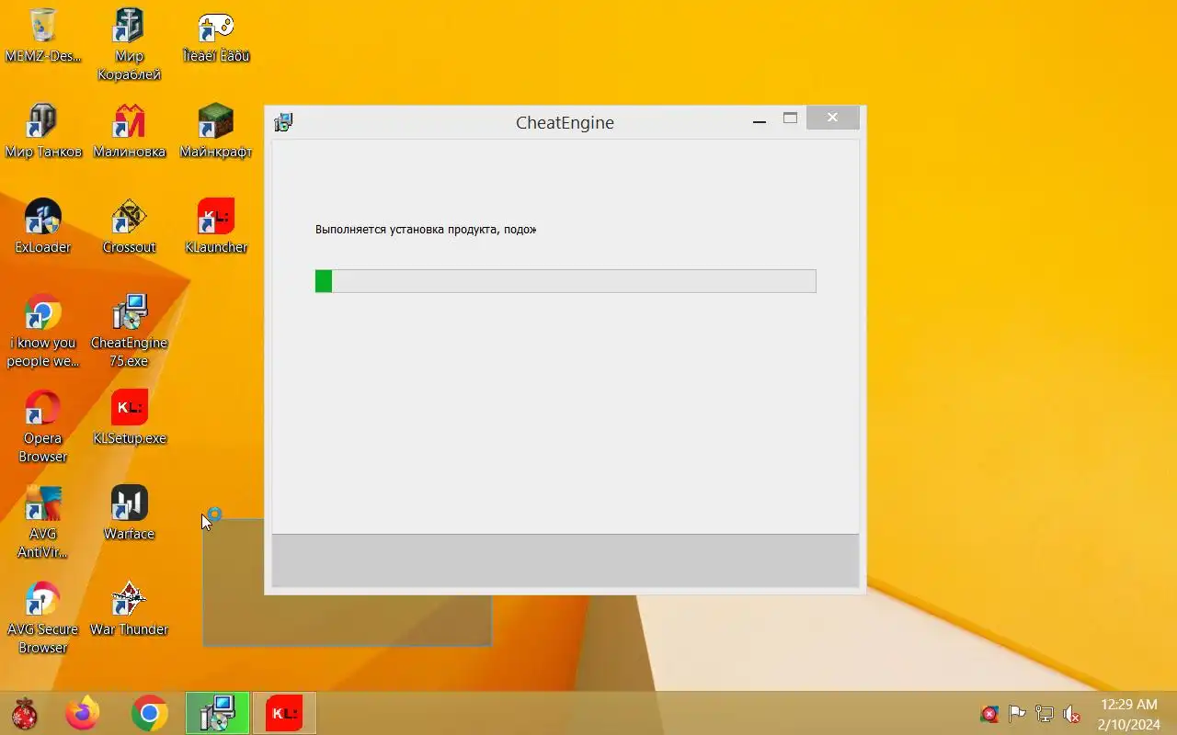Click the red antivirus tray icon
The width and height of the screenshot is (1177, 735).
[989, 714]
